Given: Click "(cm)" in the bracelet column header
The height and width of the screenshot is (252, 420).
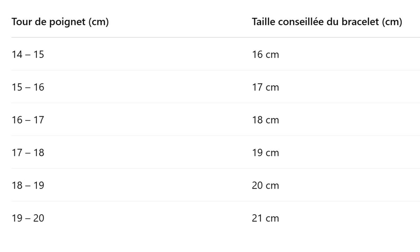Looking at the screenshot, I should pos(392,22).
